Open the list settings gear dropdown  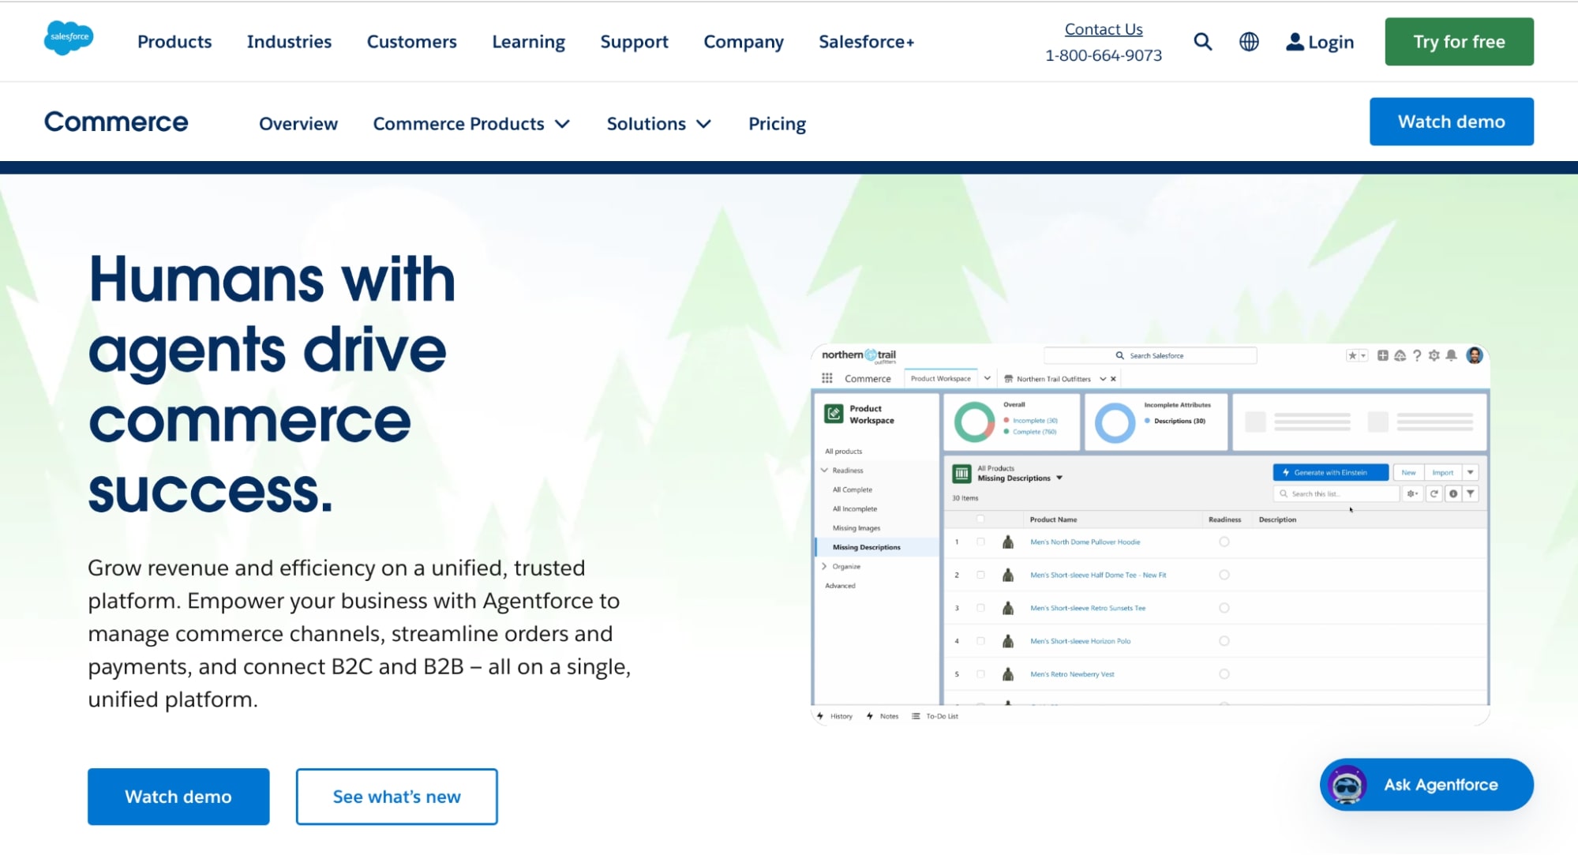click(x=1413, y=493)
